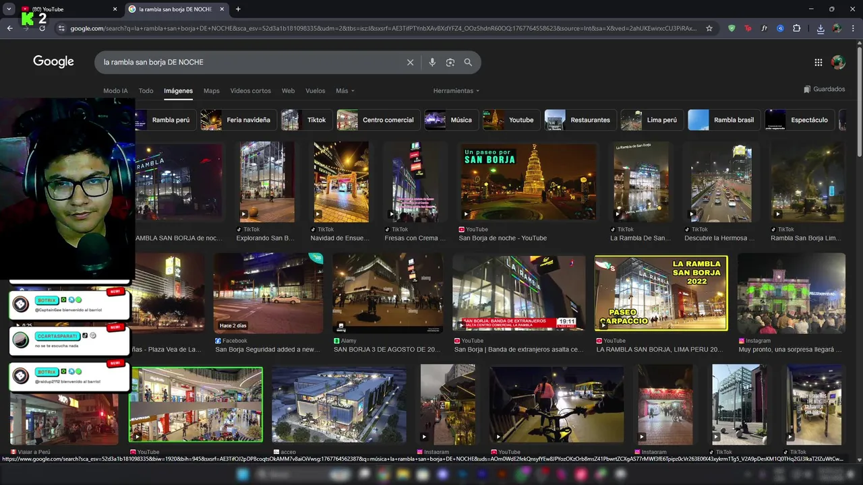Open the Google account avatar
The width and height of the screenshot is (863, 485).
pyautogui.click(x=838, y=62)
